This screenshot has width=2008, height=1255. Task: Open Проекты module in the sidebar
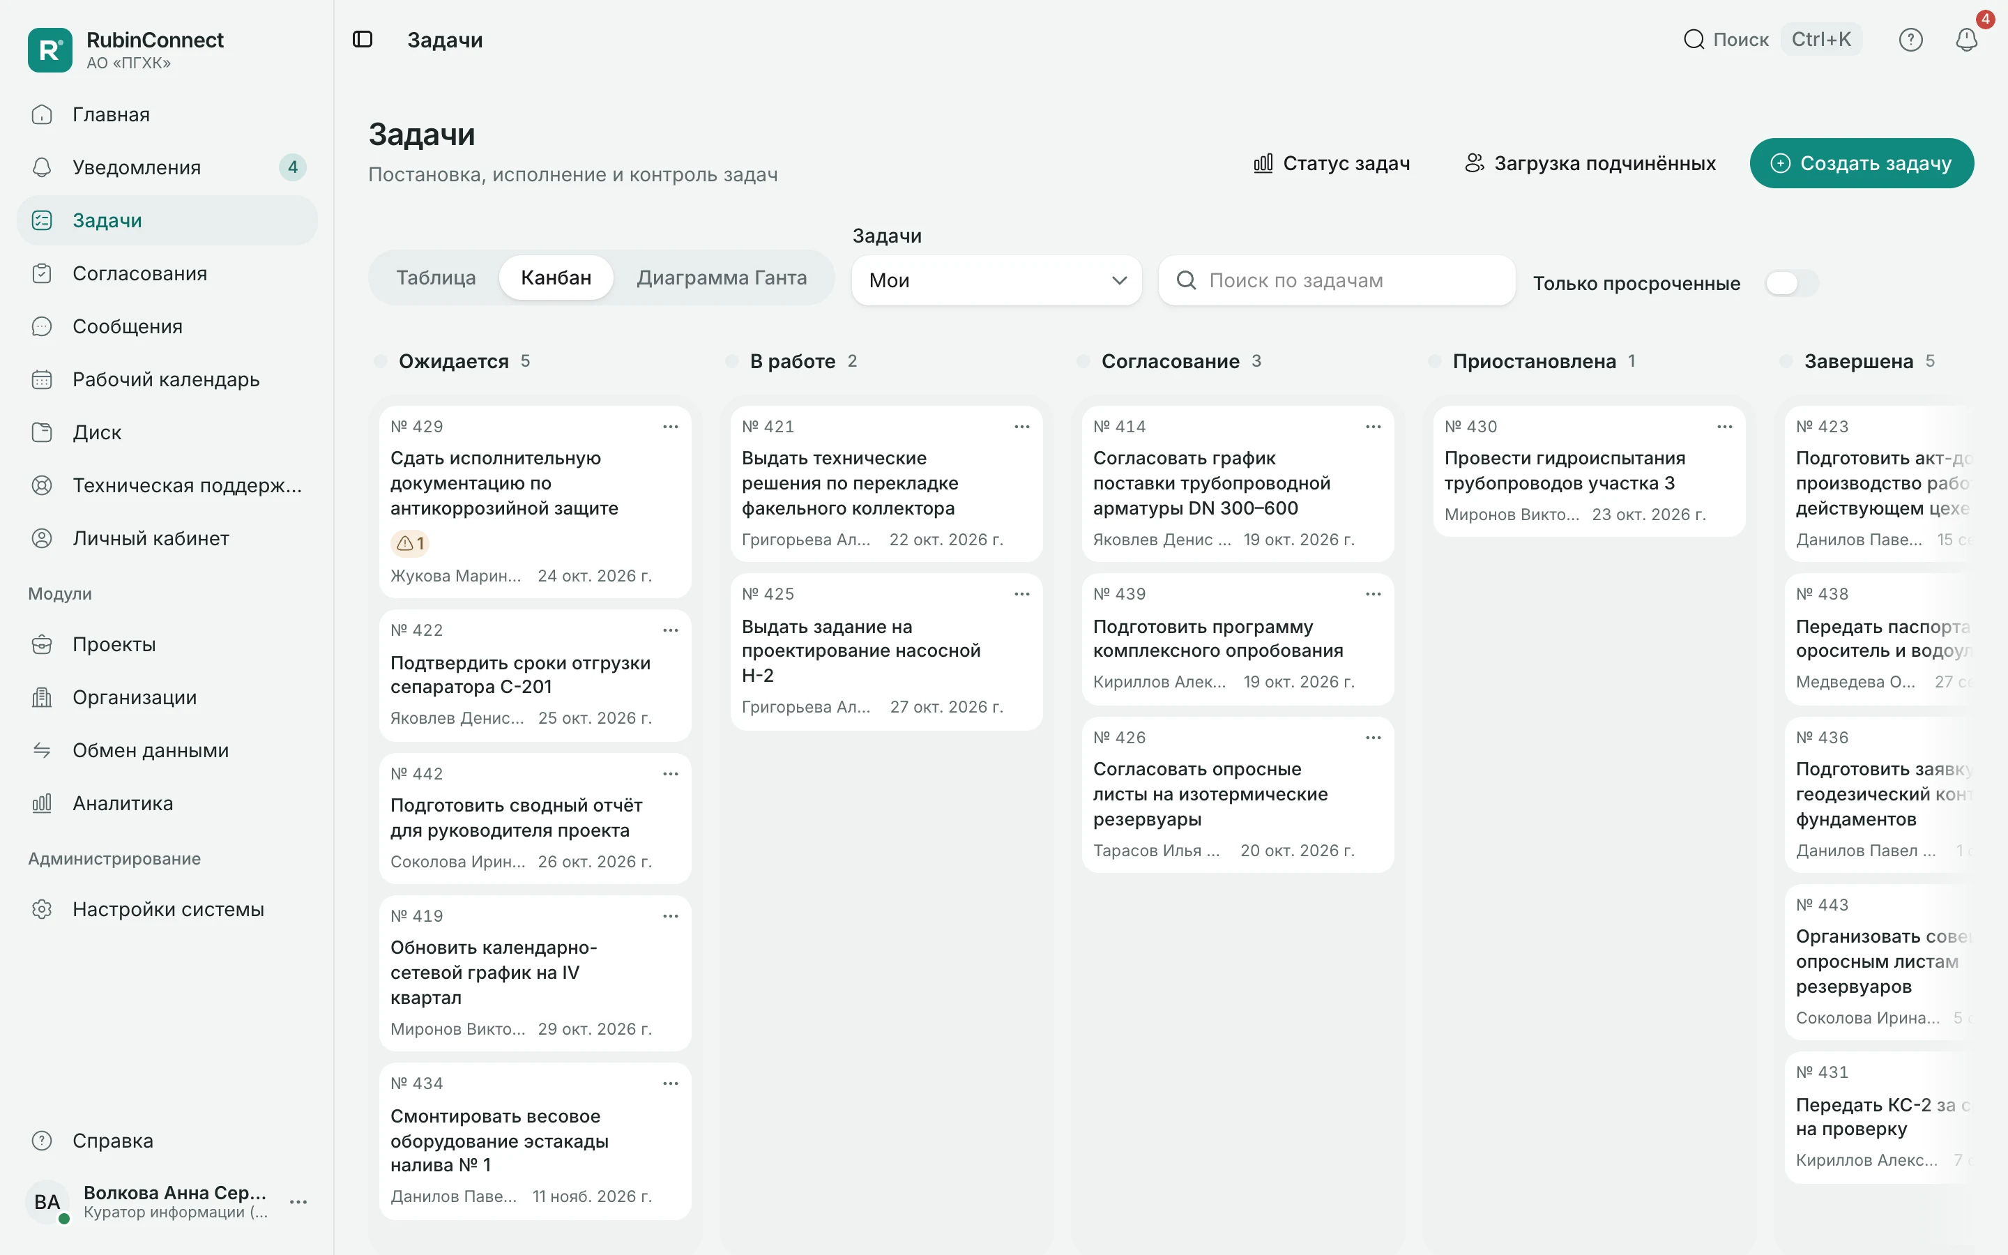coord(167,644)
